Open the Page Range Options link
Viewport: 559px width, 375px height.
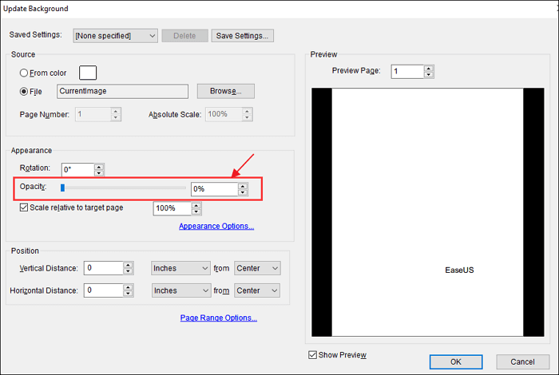pos(219,318)
